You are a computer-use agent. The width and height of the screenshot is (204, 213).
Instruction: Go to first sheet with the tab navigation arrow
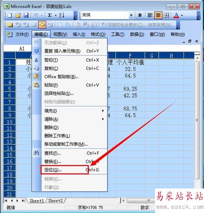click(6, 201)
